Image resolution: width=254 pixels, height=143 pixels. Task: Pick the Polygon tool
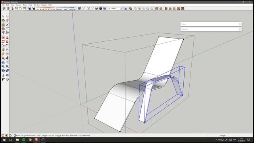point(3,33)
